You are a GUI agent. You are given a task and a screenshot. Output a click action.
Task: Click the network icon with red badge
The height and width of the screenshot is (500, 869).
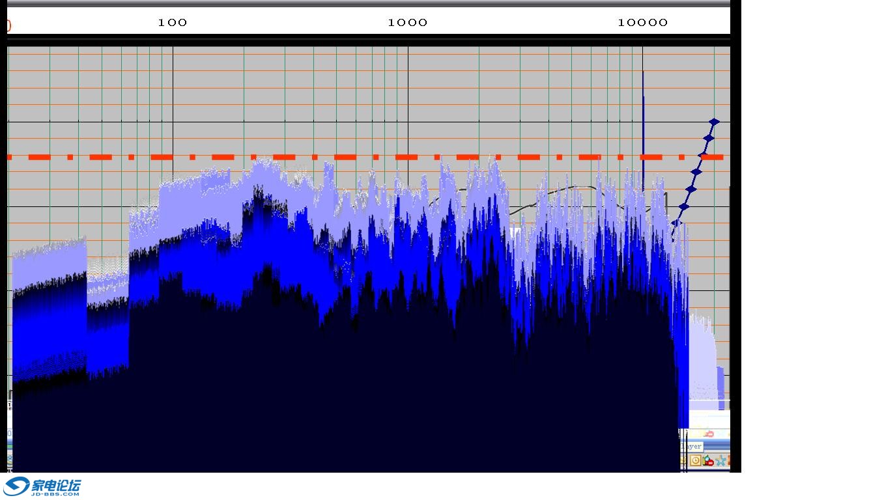click(708, 460)
